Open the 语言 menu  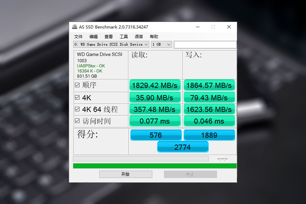click(x=139, y=36)
